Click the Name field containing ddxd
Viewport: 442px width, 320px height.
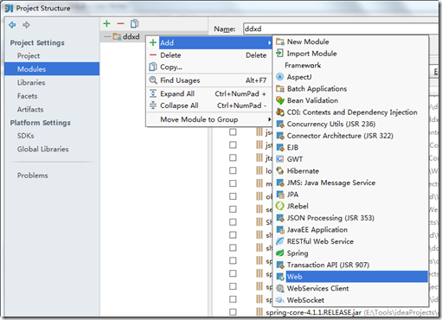coord(340,29)
